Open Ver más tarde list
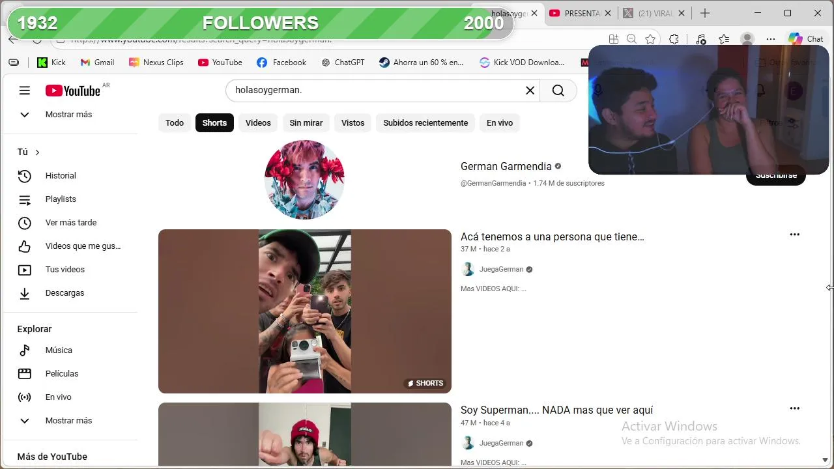Viewport: 834px width, 469px height. pyautogui.click(x=70, y=223)
